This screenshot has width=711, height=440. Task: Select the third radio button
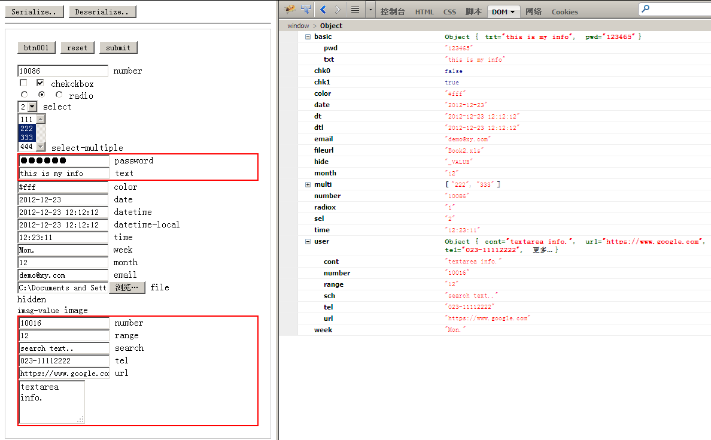(59, 95)
